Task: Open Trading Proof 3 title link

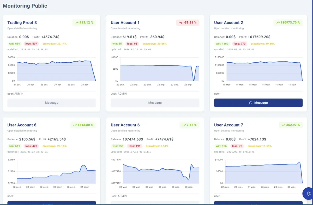Action: [x=22, y=23]
